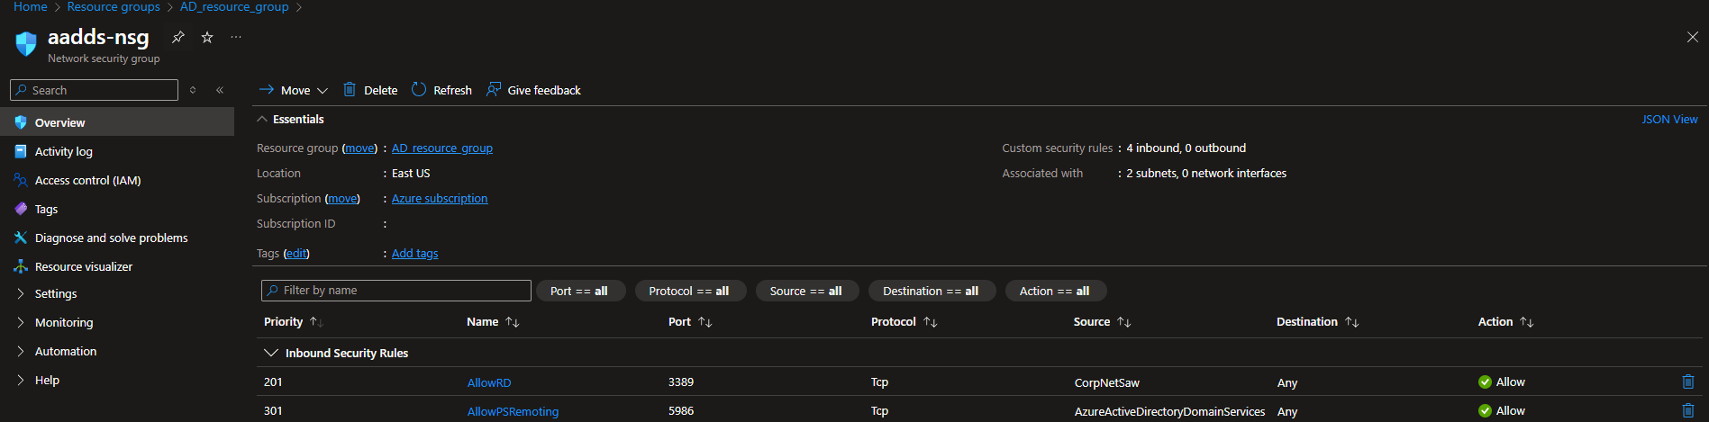Mark aadds-nsg as favorite with star icon

tap(207, 37)
